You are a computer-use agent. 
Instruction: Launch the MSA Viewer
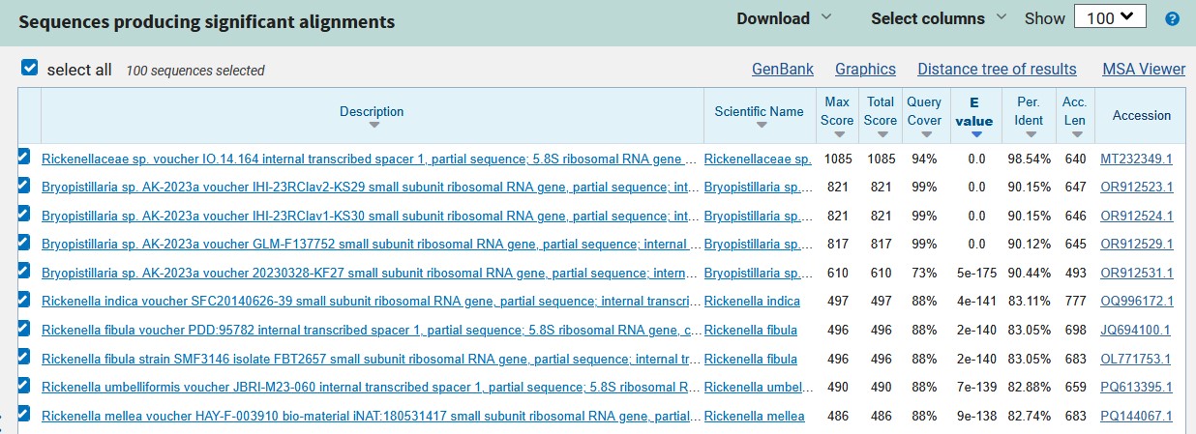point(1144,69)
